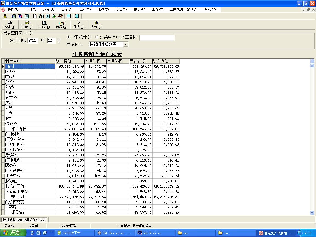
Task: Open the 报表(B) menu
Action: pos(139,9)
